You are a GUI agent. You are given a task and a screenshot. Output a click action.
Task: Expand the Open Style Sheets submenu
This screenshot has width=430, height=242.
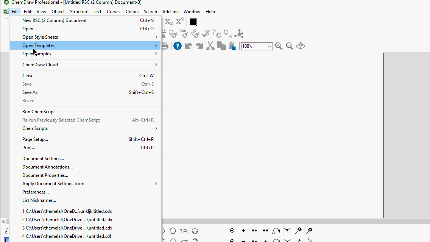pyautogui.click(x=85, y=37)
